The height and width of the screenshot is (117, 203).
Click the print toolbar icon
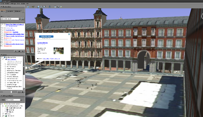(58, 7)
